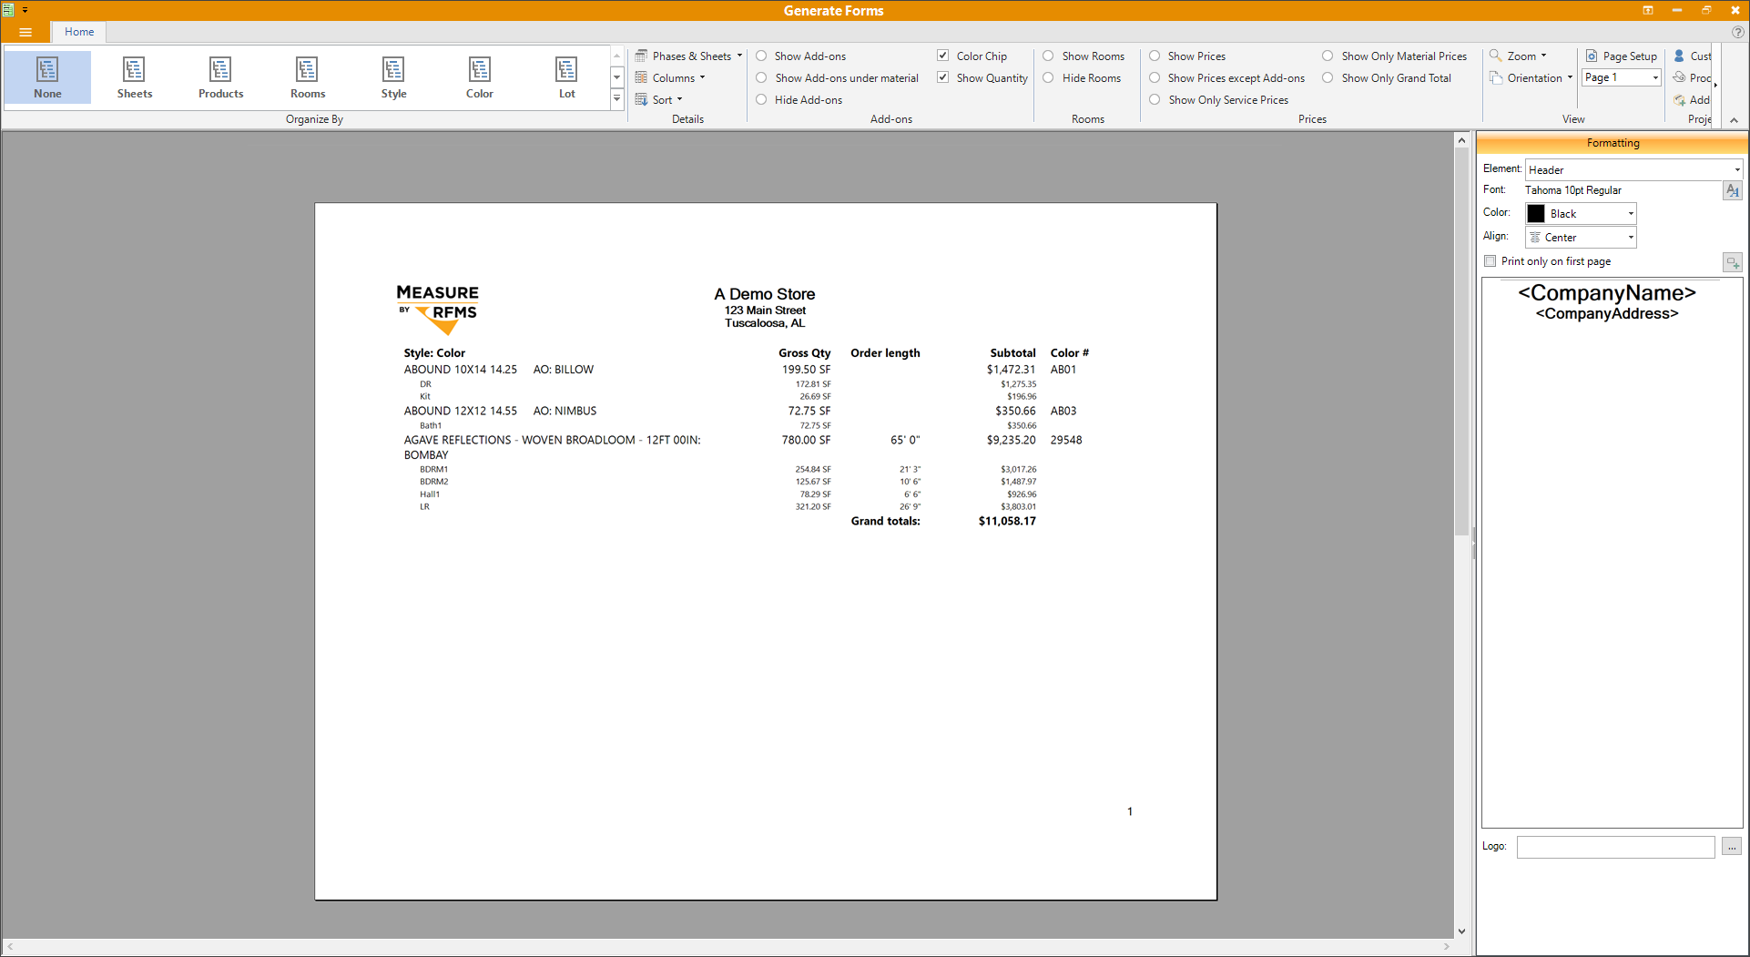Image resolution: width=1750 pixels, height=957 pixels.
Task: Open the Align dropdown set to Center
Action: click(x=1581, y=238)
